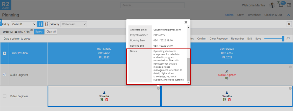Open the right-side menu list icon

click(289, 5)
